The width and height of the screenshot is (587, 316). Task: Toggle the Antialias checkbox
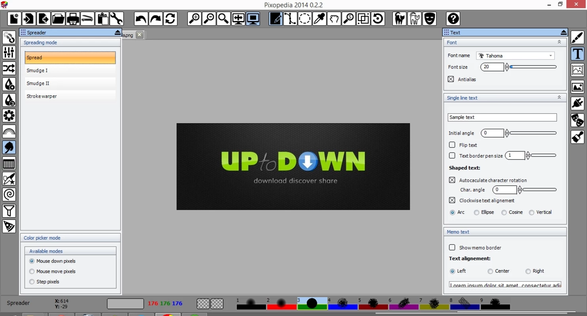451,79
